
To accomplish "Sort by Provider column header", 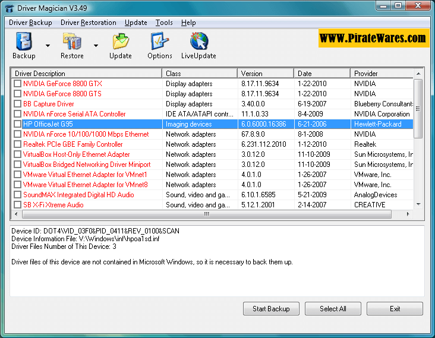I will [x=382, y=74].
